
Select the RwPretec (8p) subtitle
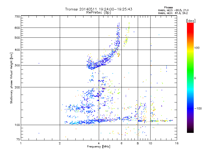pos(99,12)
